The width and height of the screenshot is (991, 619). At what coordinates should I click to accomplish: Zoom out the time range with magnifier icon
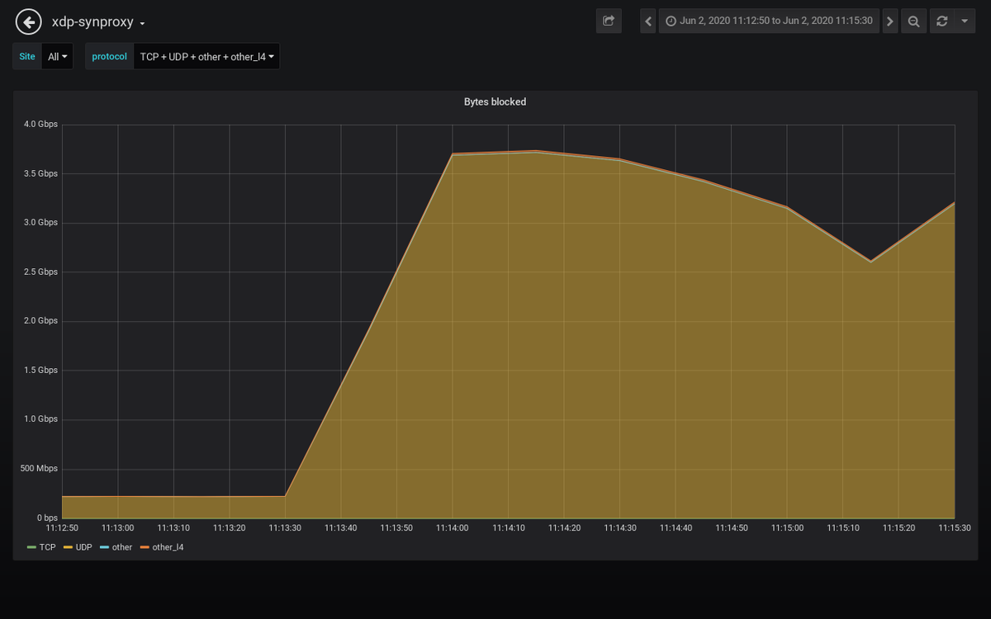[913, 21]
